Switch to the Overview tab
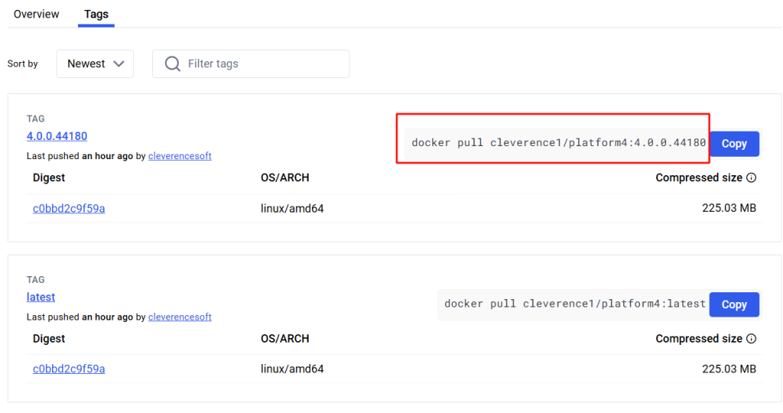Viewport: 783px width, 413px height. click(36, 14)
